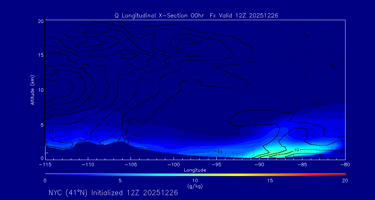Viewport: 375px width, 200px height.
Task: Click the altitude axis "15" tick label
Action: click(41, 55)
